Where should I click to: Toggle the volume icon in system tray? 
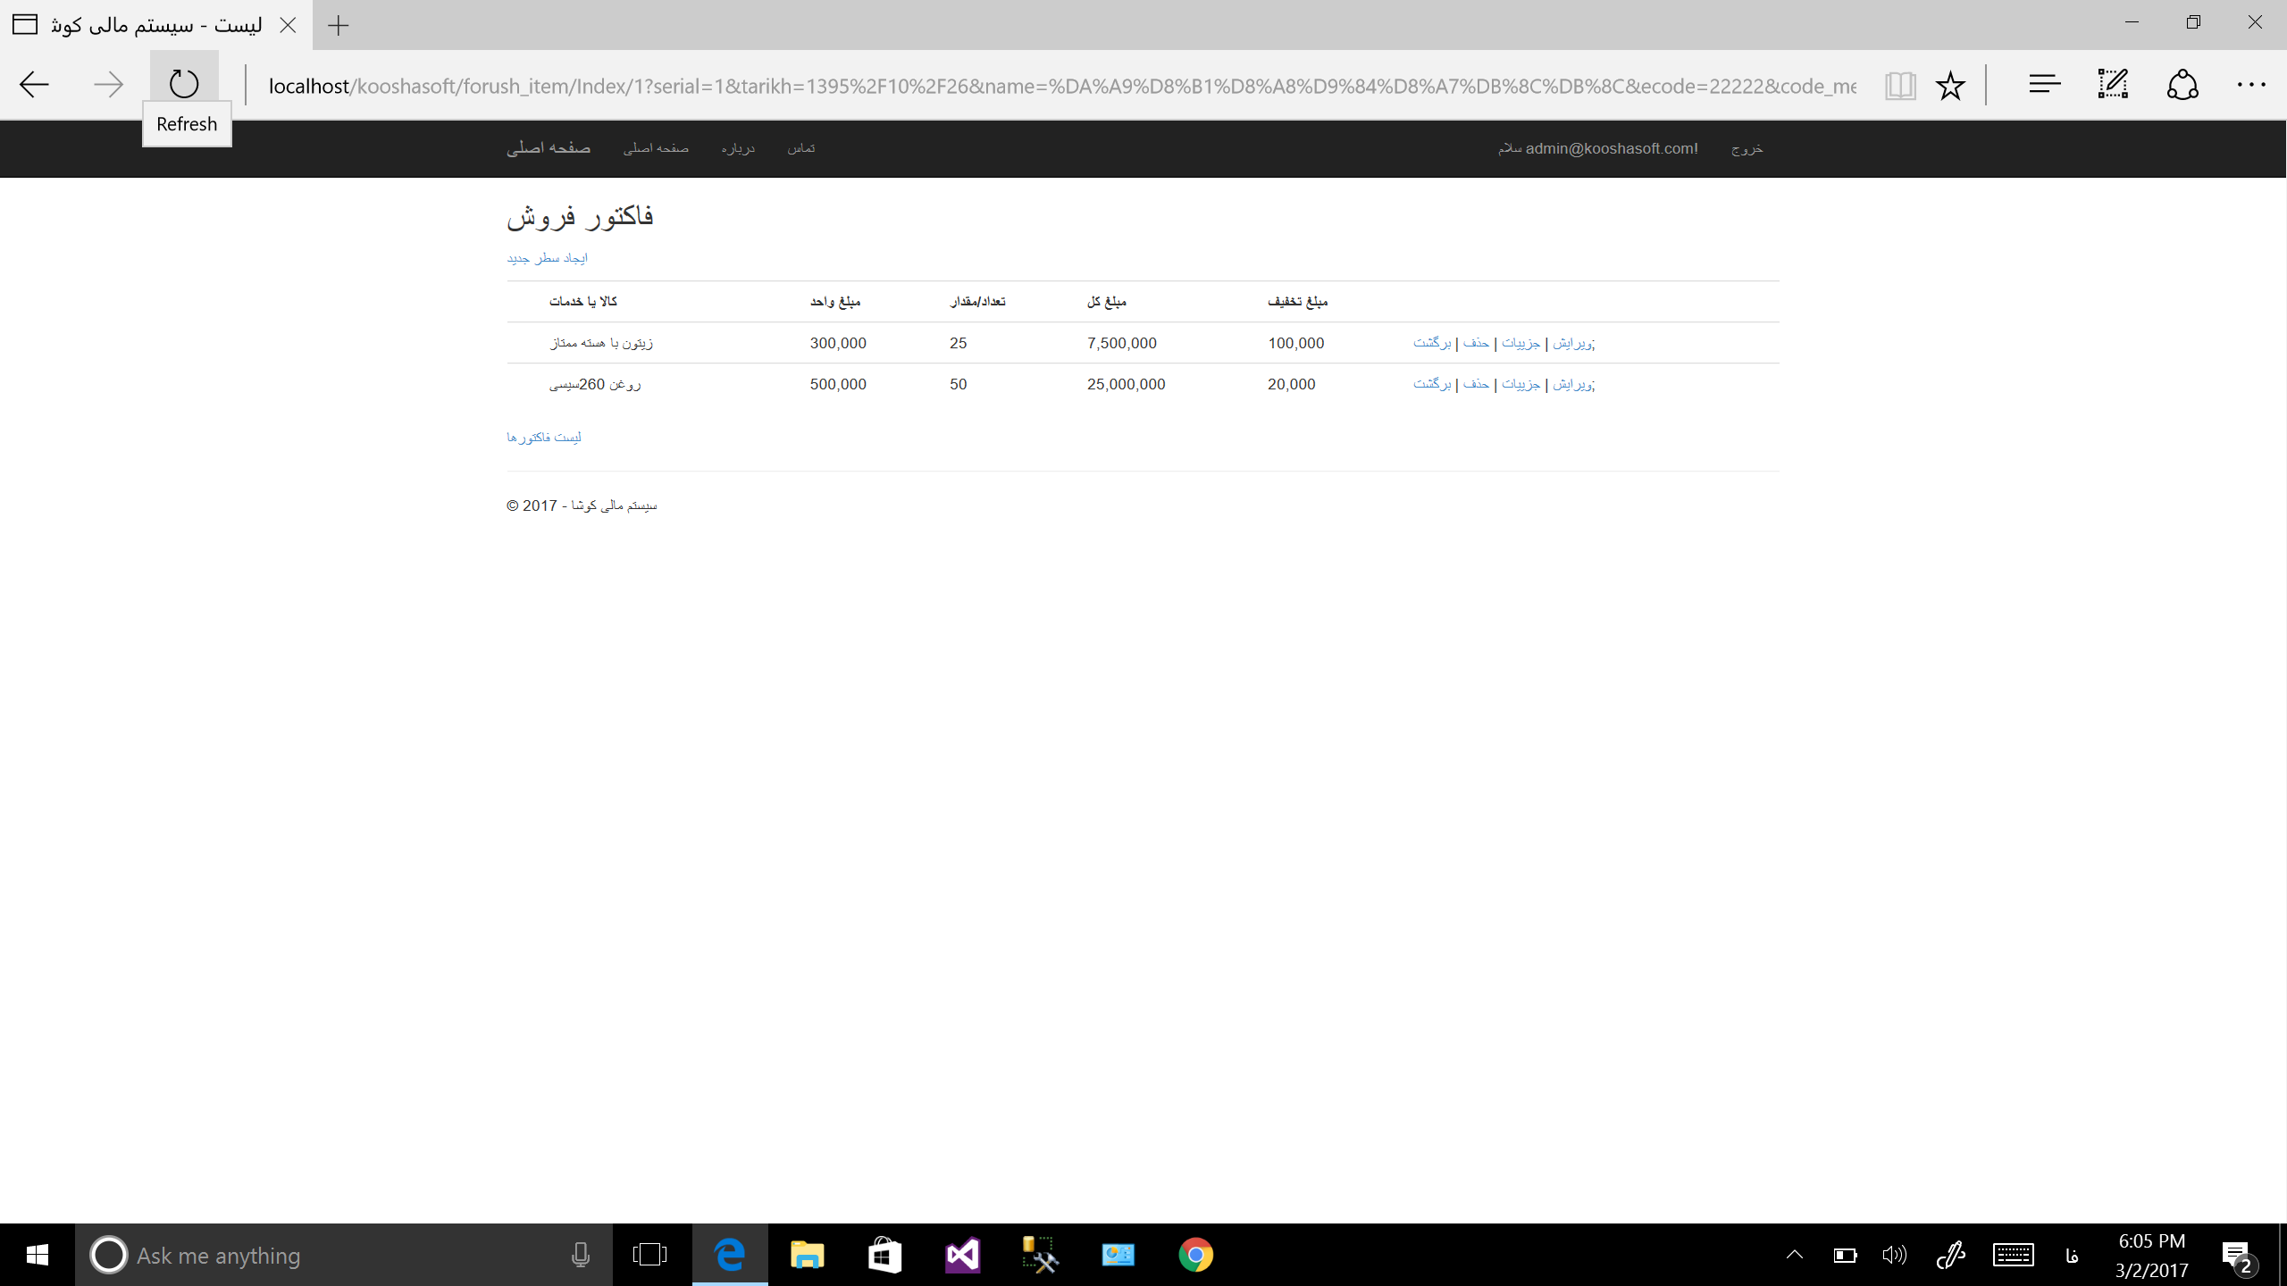click(1893, 1255)
